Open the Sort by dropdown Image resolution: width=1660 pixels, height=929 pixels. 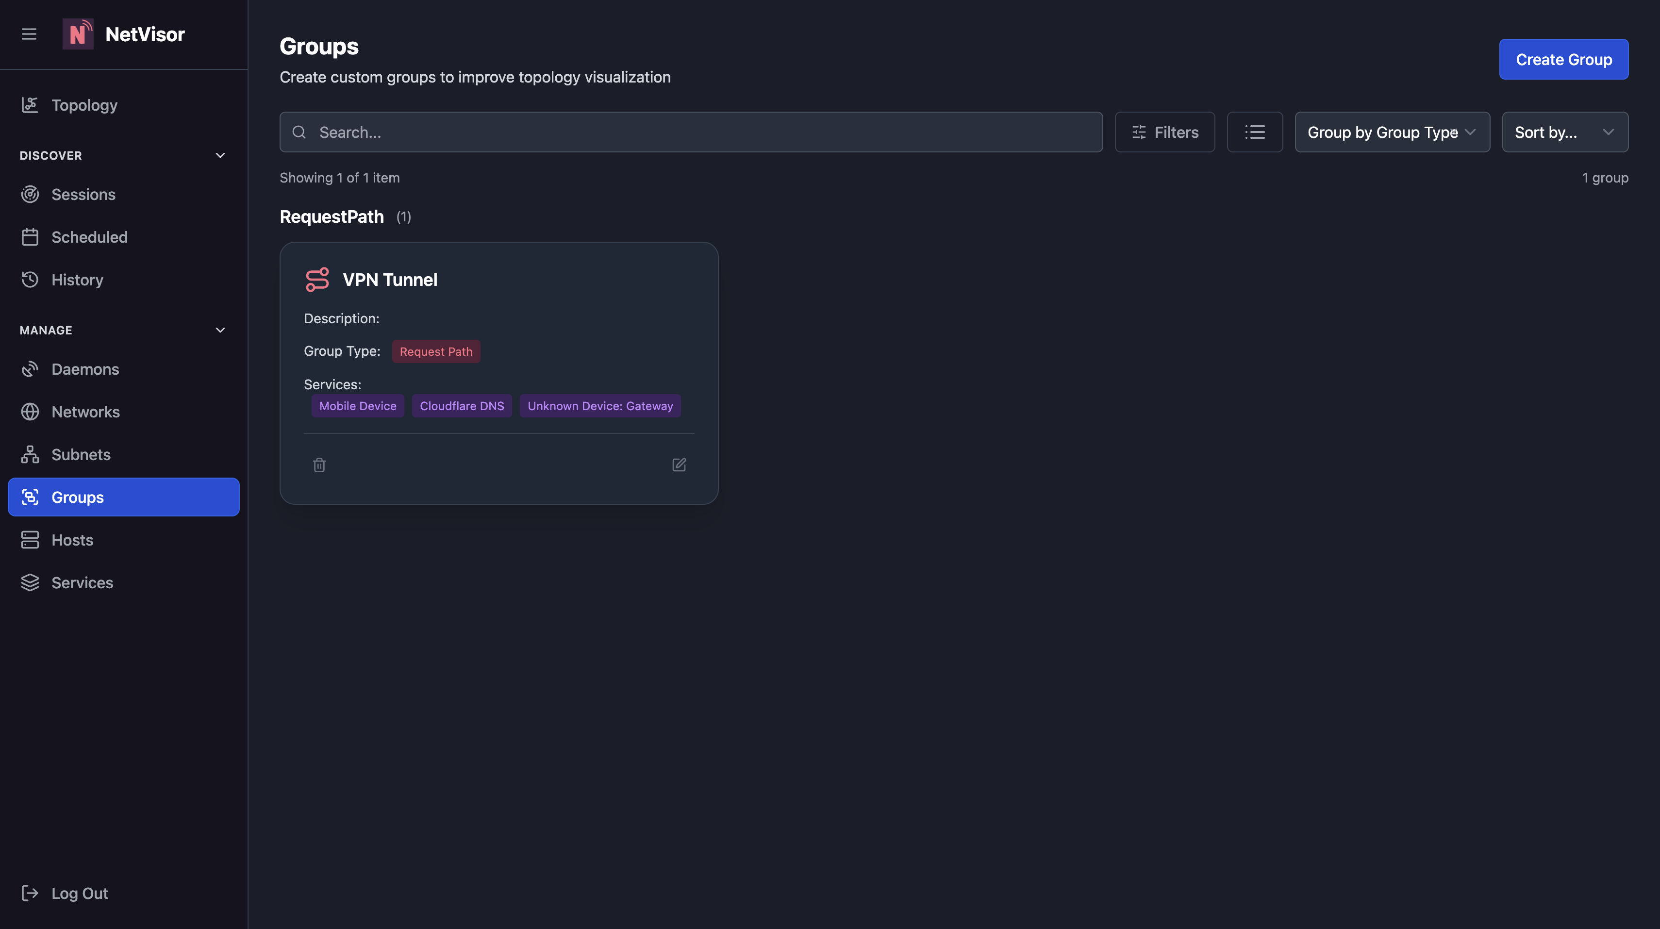click(1565, 132)
